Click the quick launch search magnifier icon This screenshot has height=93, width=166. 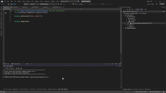[78, 1]
